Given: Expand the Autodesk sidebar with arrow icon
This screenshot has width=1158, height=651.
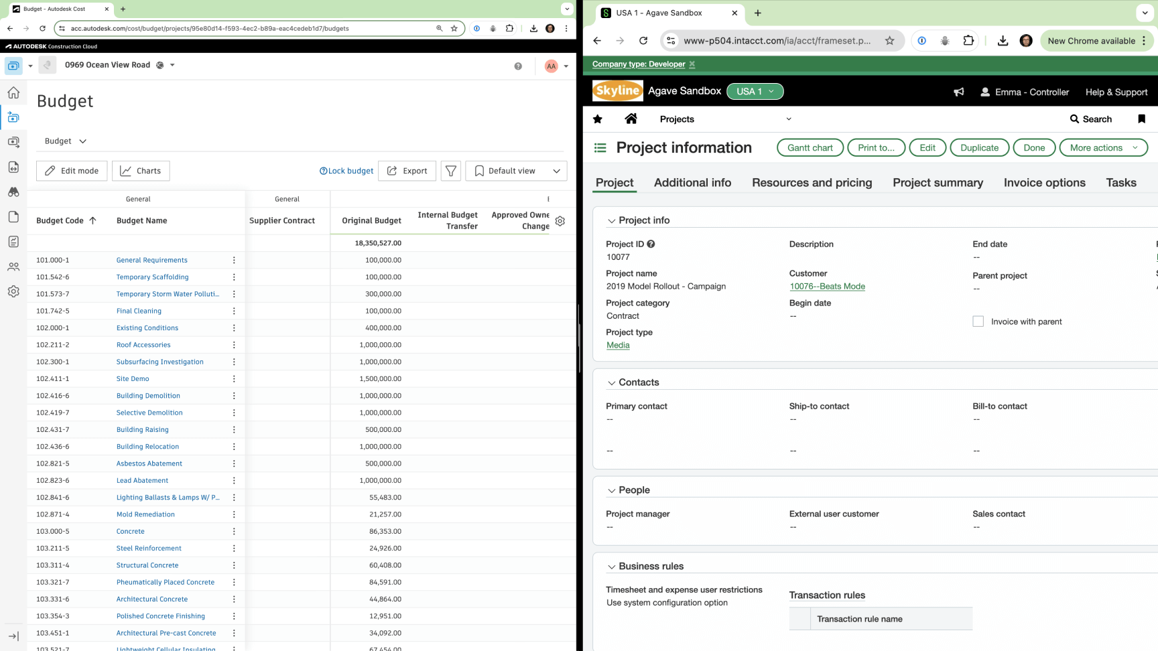Looking at the screenshot, I should coord(13,636).
